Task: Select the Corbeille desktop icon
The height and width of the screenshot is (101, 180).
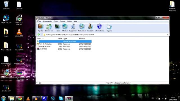Action: pos(6,6)
